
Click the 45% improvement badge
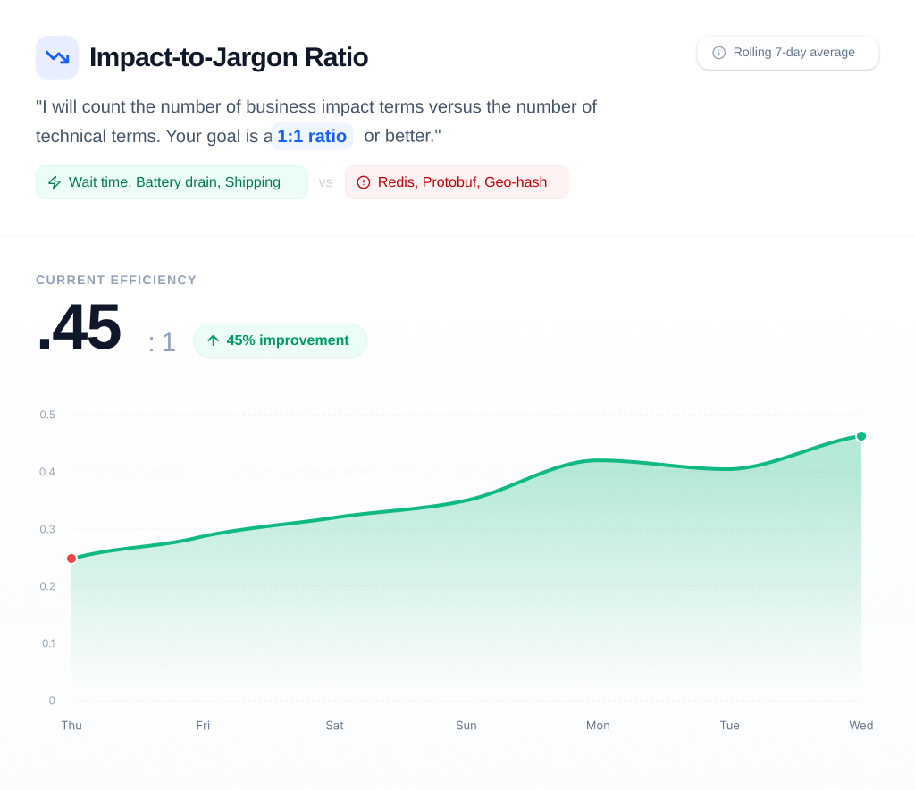(280, 340)
